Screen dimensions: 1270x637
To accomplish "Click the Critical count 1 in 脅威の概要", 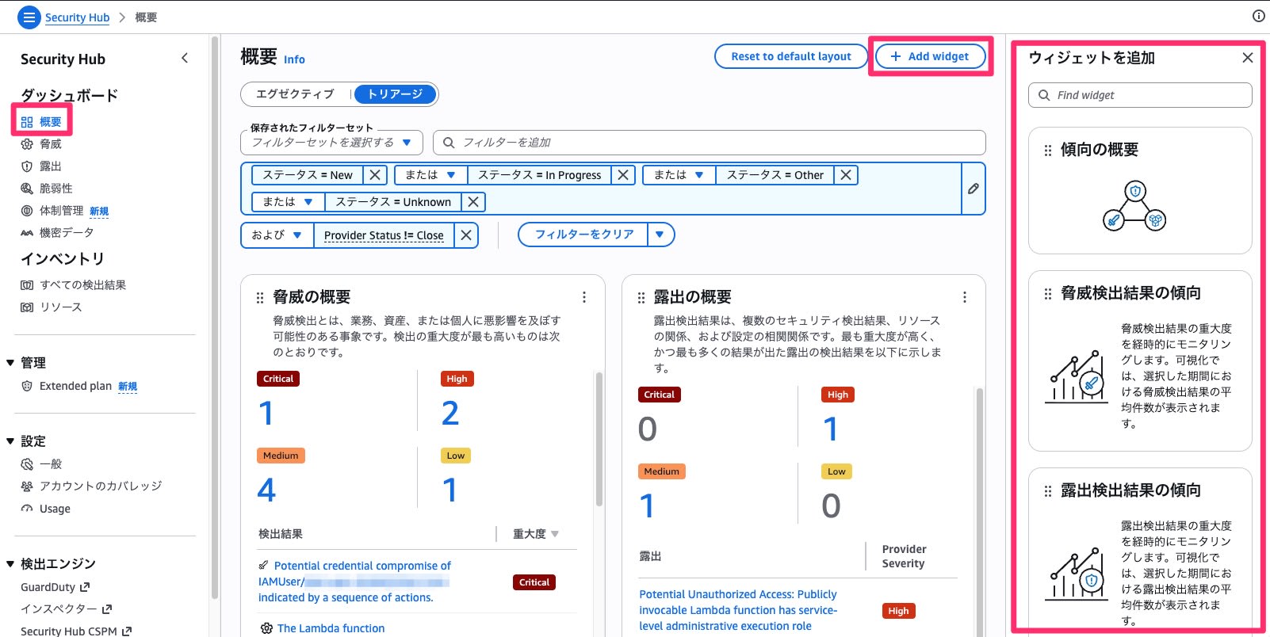I will click(266, 413).
